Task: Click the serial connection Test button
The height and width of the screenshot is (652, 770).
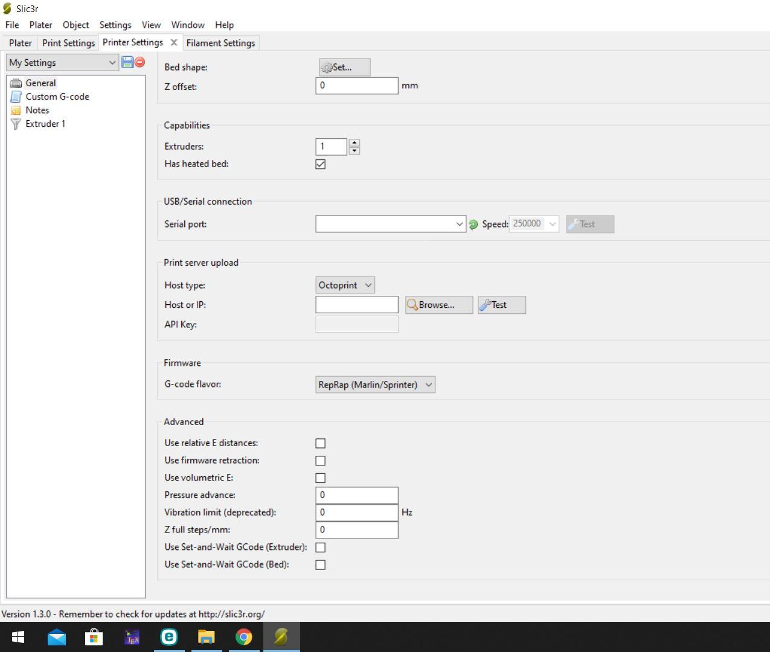Action: (x=590, y=224)
